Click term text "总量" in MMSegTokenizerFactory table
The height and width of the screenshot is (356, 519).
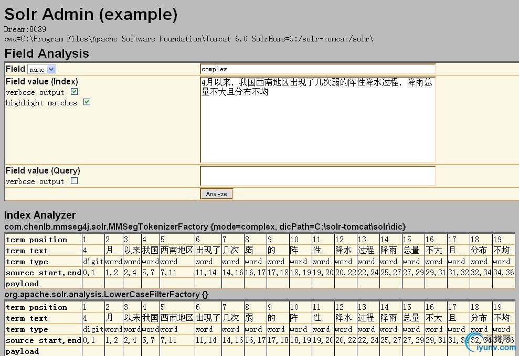point(411,250)
